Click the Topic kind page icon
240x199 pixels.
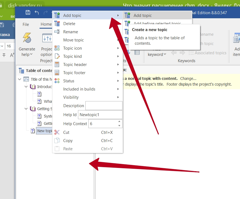pyautogui.click(x=57, y=56)
